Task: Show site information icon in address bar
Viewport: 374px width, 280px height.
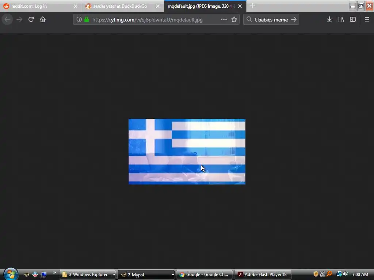Action: point(79,20)
